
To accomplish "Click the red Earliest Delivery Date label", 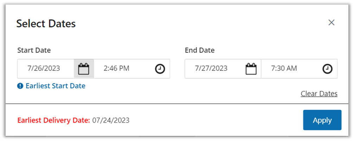I will click(54, 120).
